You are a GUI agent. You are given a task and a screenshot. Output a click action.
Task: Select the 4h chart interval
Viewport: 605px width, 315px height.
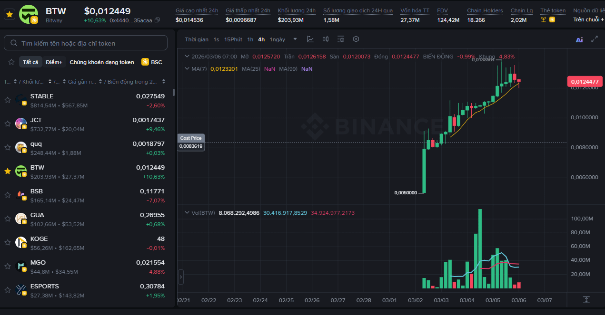(261, 39)
